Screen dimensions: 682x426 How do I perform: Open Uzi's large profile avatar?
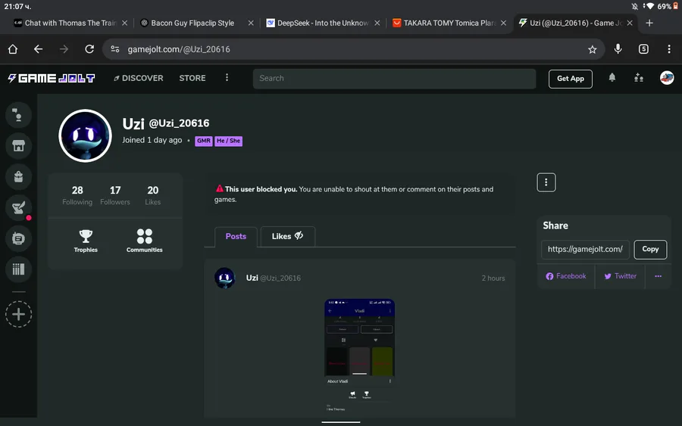[85, 135]
